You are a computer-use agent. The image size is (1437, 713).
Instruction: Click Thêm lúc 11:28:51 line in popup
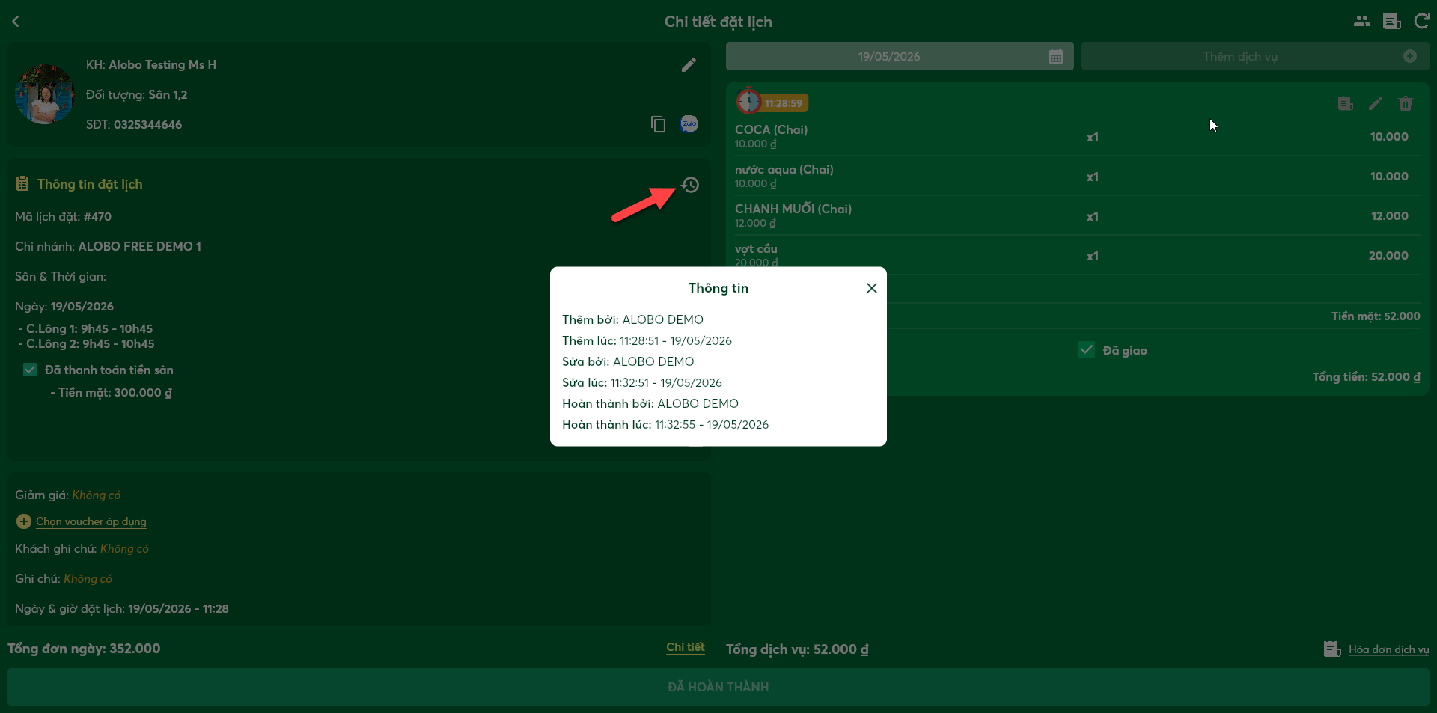[647, 340]
